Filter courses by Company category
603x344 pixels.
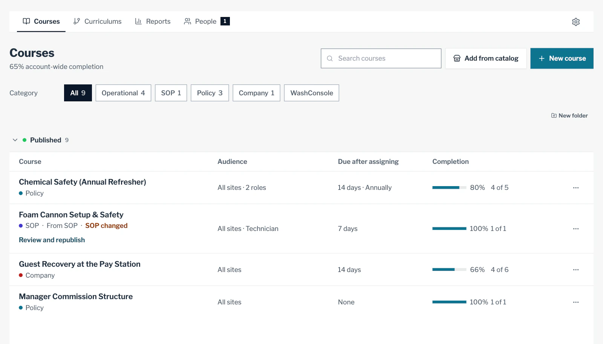pos(256,93)
